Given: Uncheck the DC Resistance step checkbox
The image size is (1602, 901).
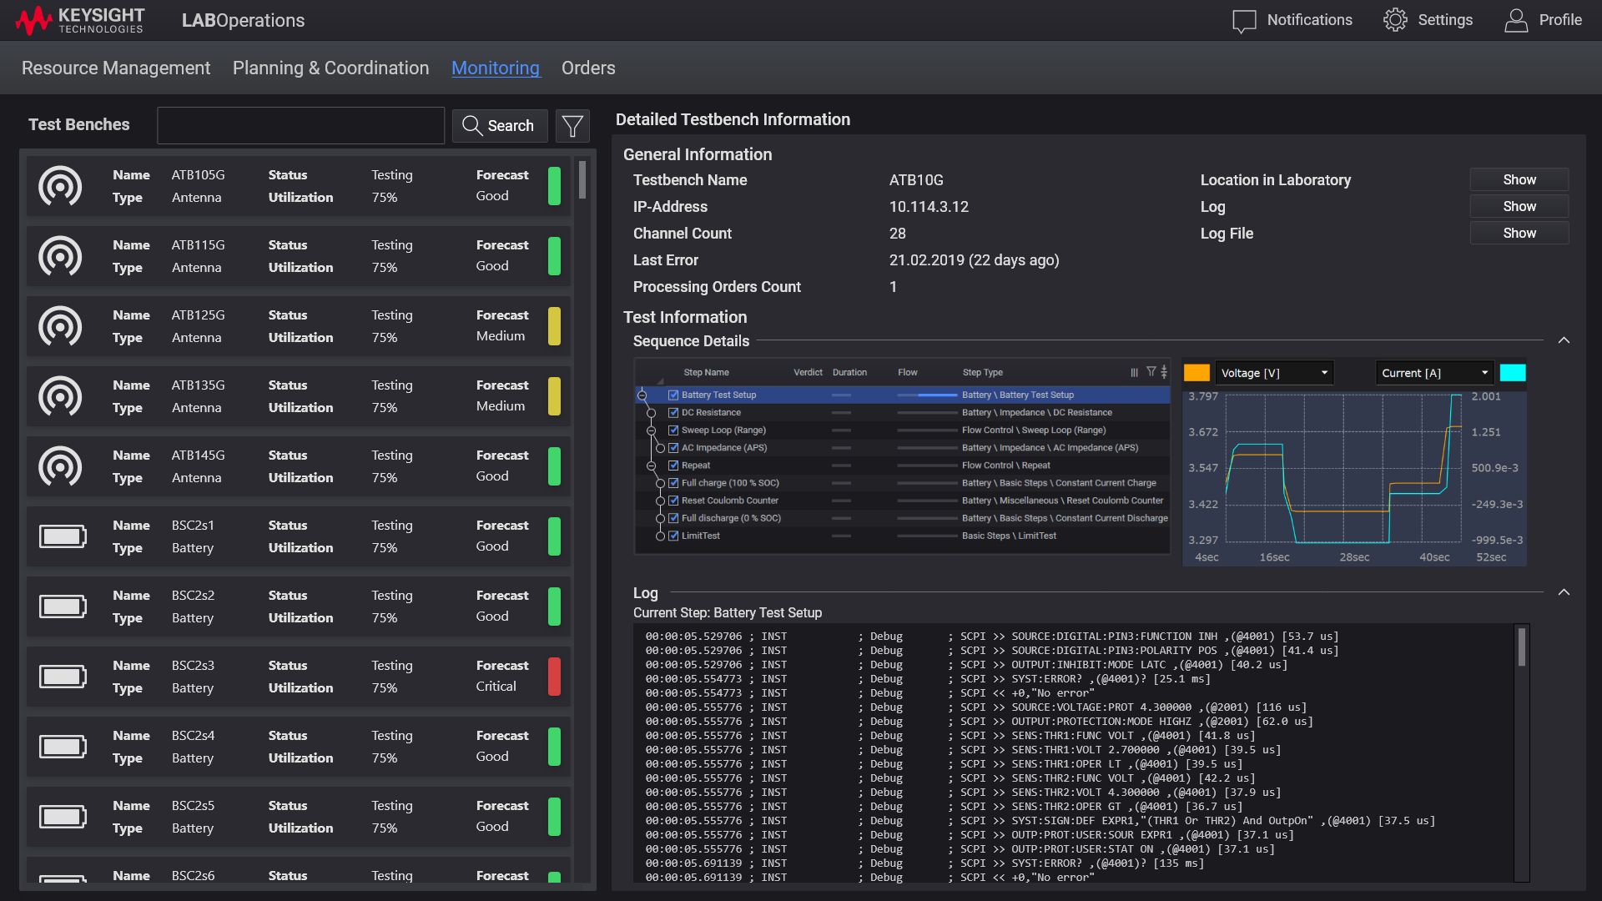Looking at the screenshot, I should pos(673,412).
